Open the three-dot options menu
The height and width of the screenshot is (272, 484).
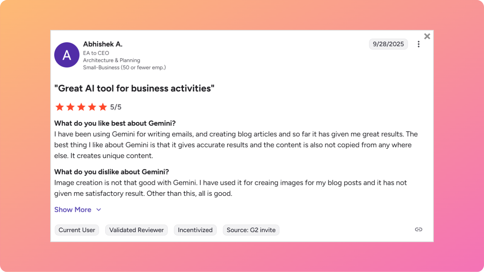[418, 44]
